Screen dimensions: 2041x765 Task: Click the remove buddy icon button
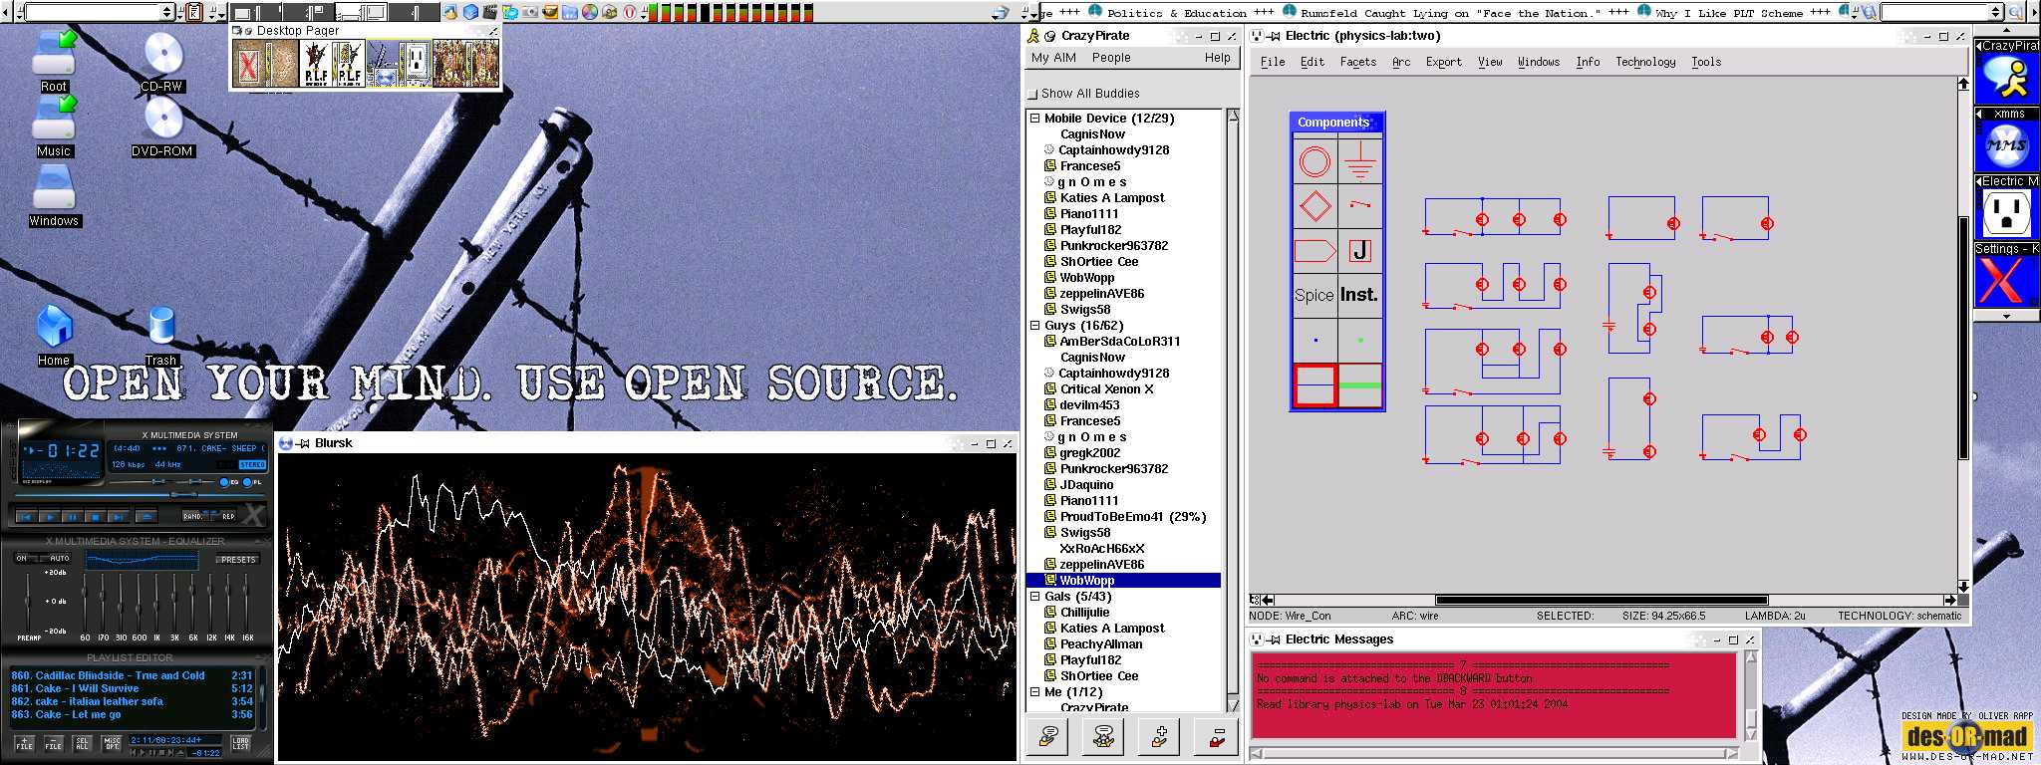tap(1217, 737)
